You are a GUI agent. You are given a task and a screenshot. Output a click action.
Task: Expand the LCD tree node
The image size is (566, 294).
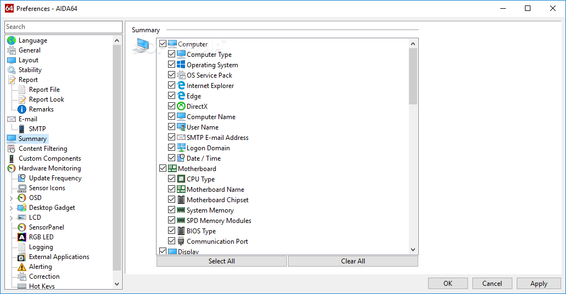click(11, 217)
